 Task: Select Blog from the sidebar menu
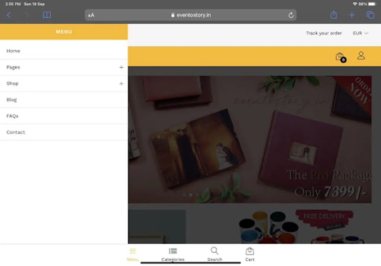[12, 100]
